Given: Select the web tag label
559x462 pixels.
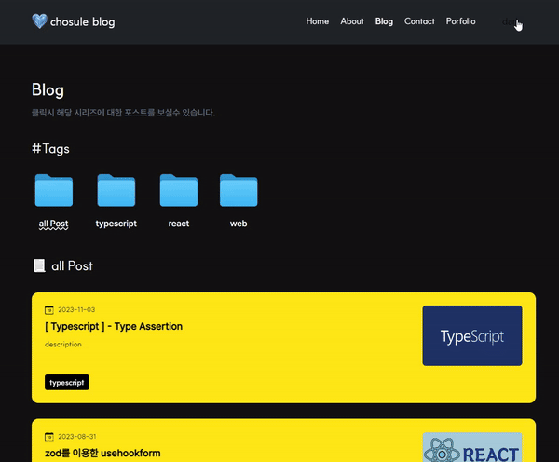Looking at the screenshot, I should tap(239, 224).
